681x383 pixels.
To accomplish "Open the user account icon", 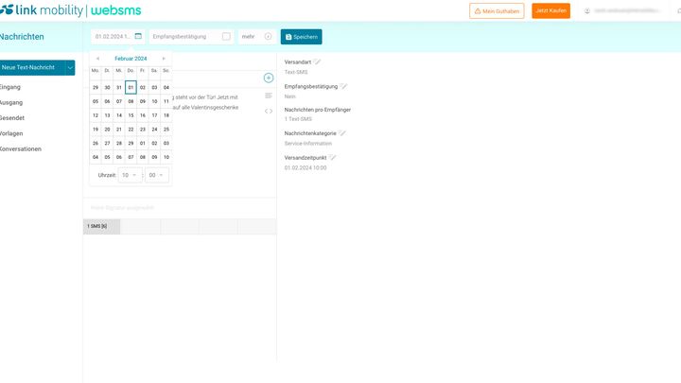I will 586,10.
